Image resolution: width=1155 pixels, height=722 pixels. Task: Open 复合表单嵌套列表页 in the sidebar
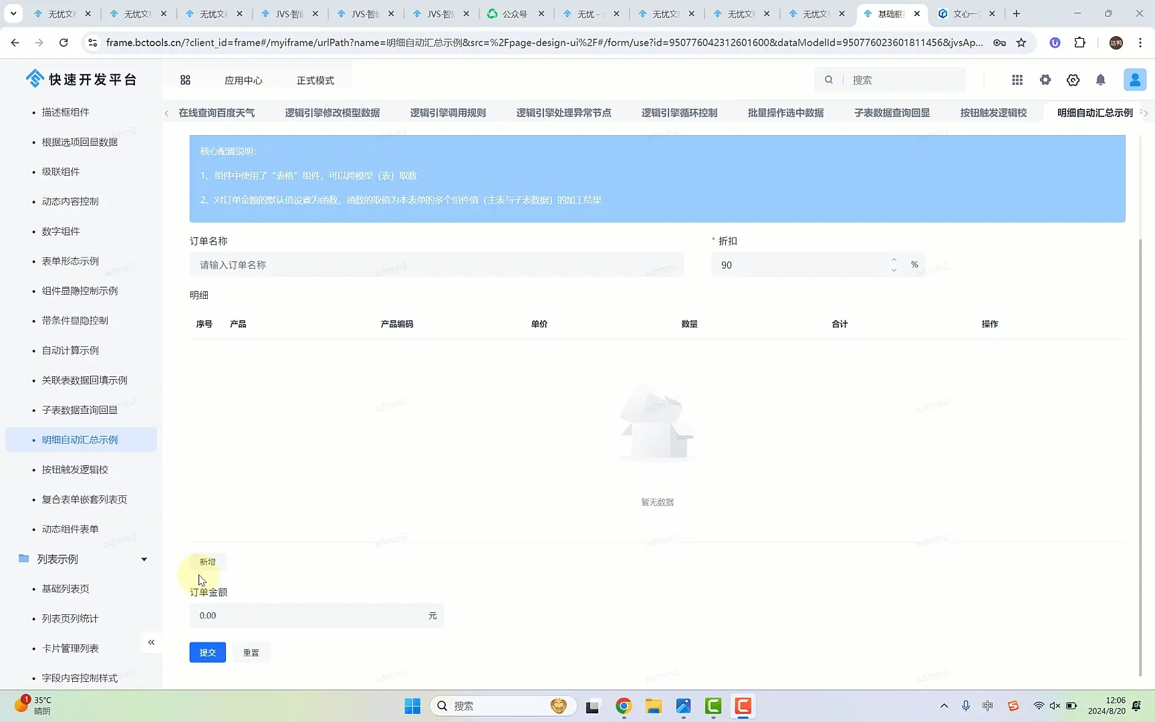[84, 499]
